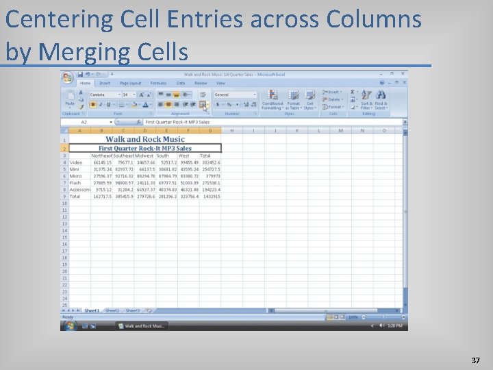This screenshot has height=370, width=493.
Task: Click the Middle Align icon
Action: point(168,95)
